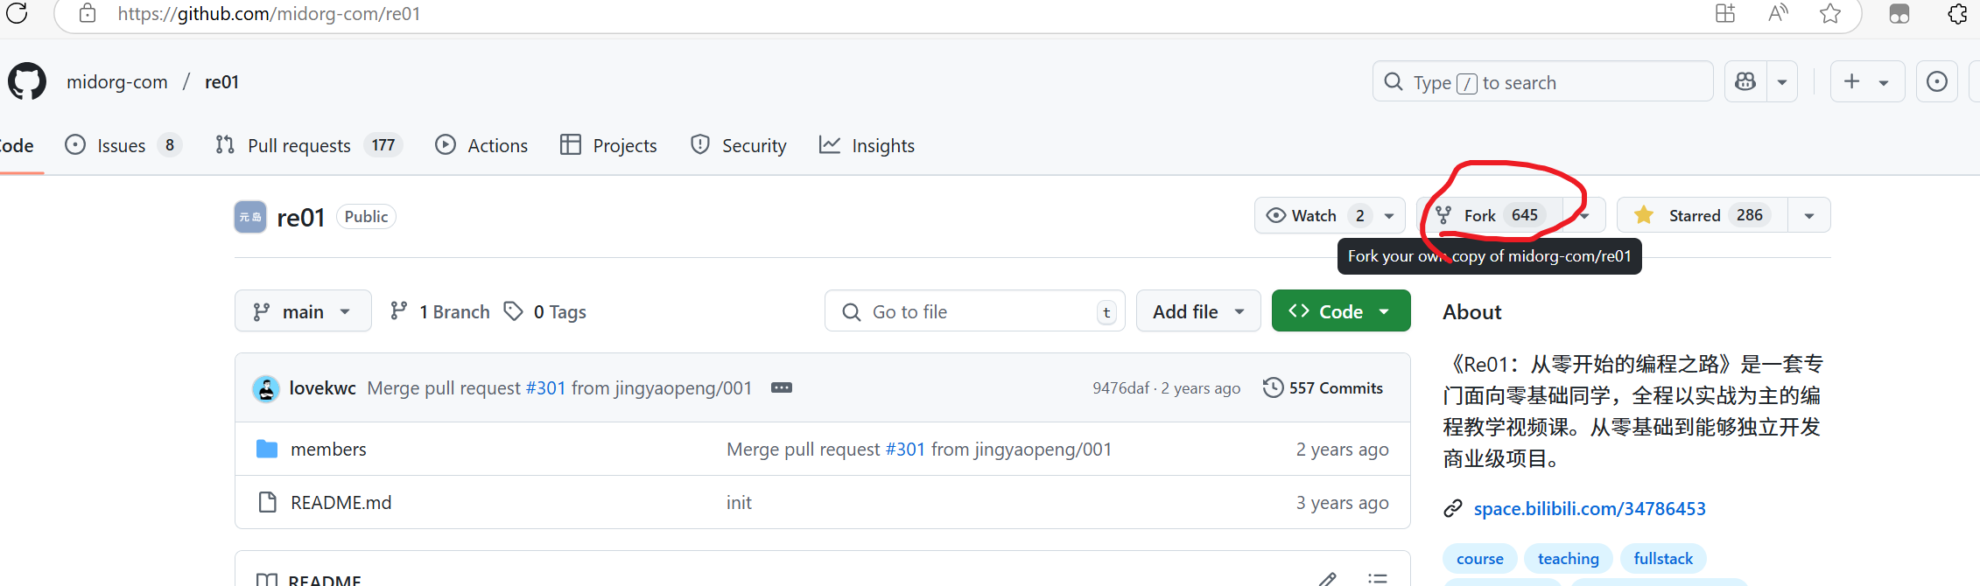Open pull request #301 in latest commit
1980x586 pixels.
[545, 388]
